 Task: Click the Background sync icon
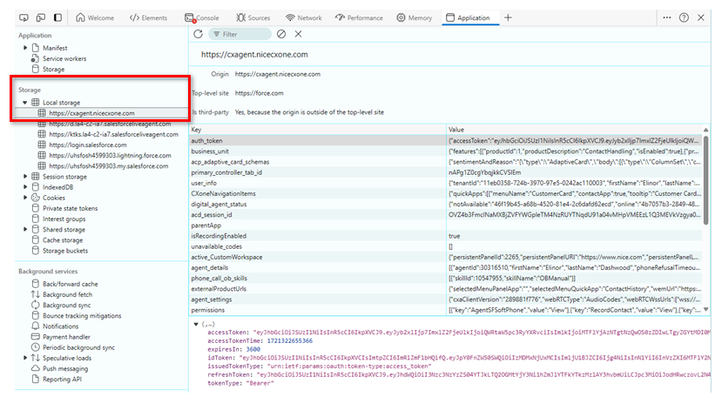click(x=36, y=305)
